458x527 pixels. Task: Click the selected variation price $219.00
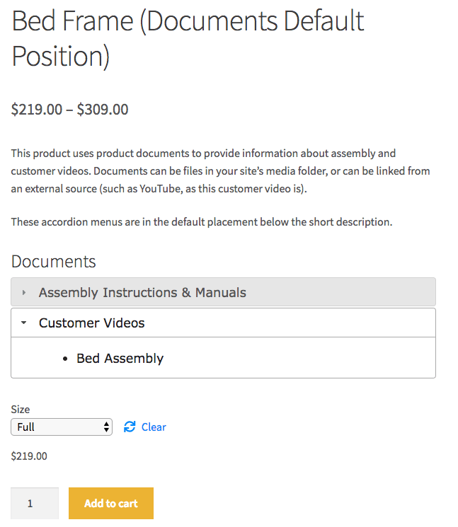click(x=29, y=456)
